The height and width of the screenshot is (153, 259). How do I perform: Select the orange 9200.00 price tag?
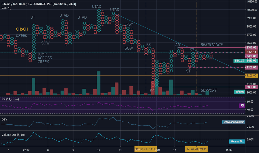click(x=251, y=76)
